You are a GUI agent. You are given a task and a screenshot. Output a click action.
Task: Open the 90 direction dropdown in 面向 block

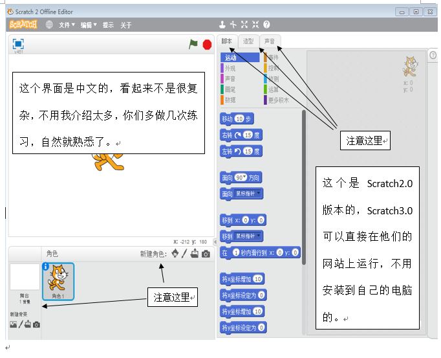click(241, 178)
